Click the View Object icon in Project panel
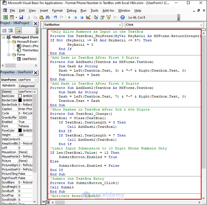The height and width of the screenshot is (205, 207). (11, 30)
